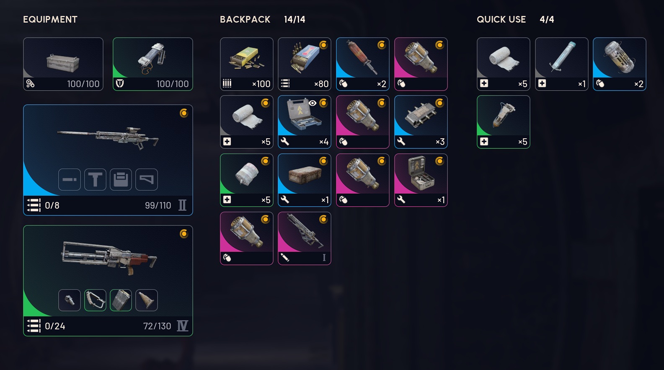Toggle the eye icon on the toolbox slot

pos(313,103)
